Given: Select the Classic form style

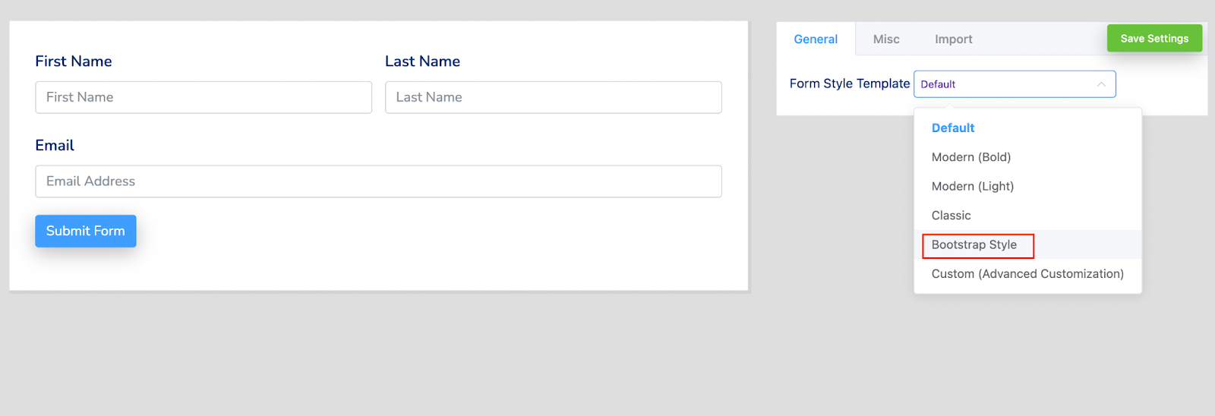Looking at the screenshot, I should pos(951,216).
